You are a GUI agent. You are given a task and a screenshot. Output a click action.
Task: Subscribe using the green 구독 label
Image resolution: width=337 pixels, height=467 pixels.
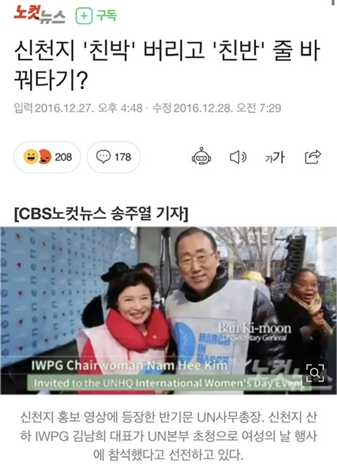[x=106, y=15]
